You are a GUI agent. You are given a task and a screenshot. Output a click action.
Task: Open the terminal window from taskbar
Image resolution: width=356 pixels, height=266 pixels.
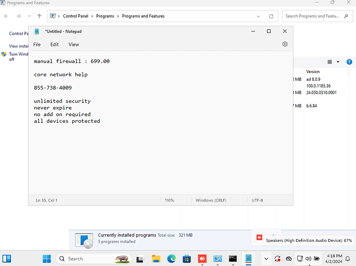[233, 259]
